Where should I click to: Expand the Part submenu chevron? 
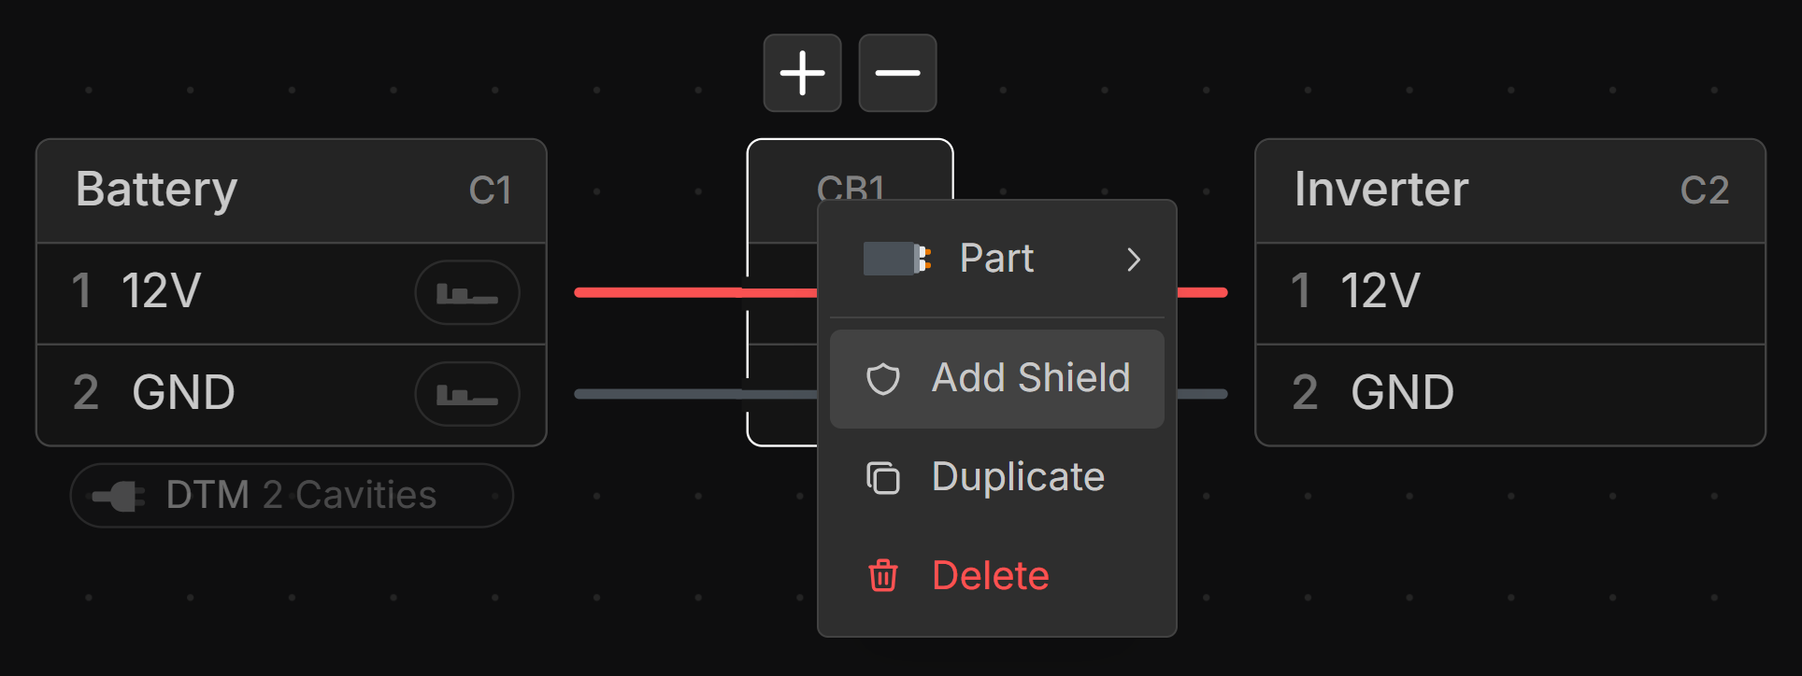pyautogui.click(x=1134, y=260)
